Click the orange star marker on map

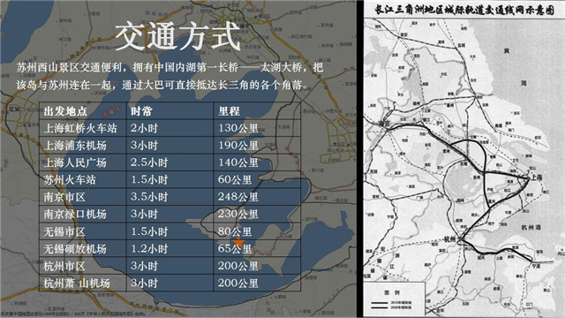click(x=238, y=242)
